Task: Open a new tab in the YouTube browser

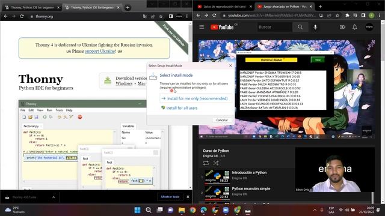Action: tap(320, 7)
